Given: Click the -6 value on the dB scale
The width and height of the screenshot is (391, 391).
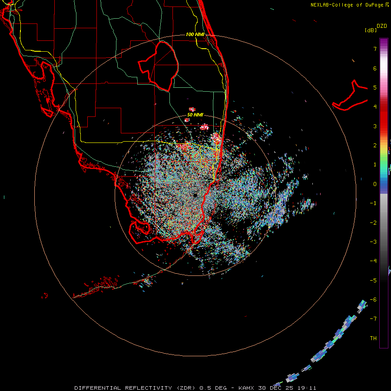Looking at the screenshot, I should [x=373, y=300].
